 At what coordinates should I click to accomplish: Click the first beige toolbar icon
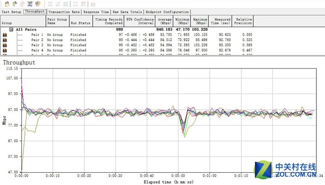point(7,4)
